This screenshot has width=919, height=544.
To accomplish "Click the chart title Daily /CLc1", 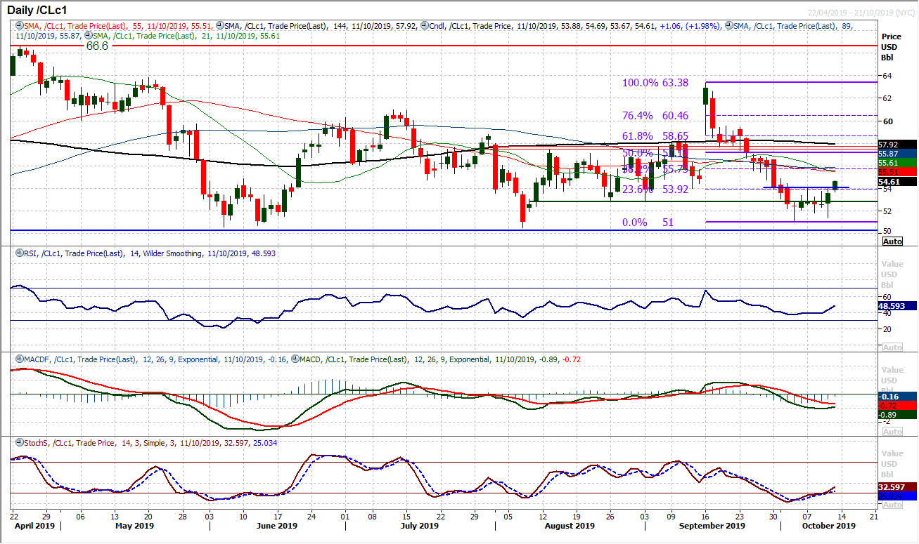I will 35,8.
